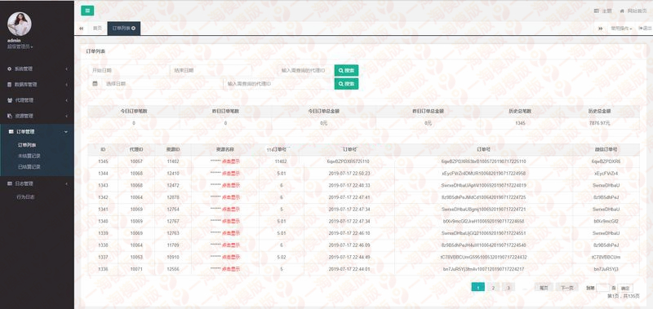Expand the 资源管理 menu chevron

(67, 116)
